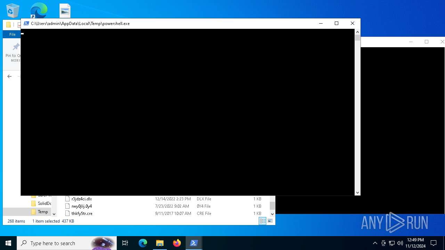
Task: Open the clock and calendar flyout
Action: click(415, 243)
